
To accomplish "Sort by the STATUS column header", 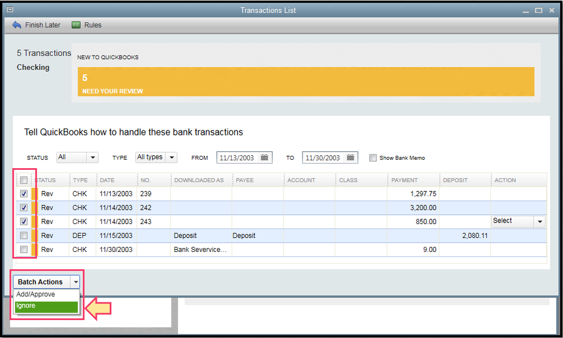I will (46, 181).
